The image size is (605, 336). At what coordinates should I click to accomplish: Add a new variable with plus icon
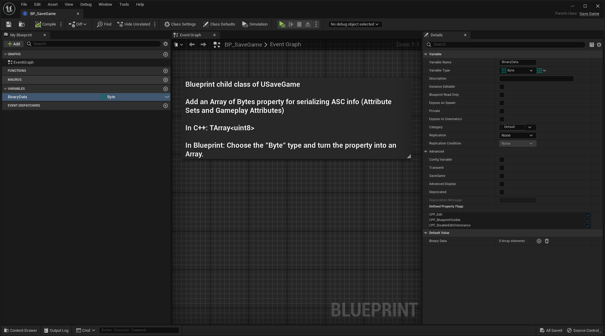point(166,89)
